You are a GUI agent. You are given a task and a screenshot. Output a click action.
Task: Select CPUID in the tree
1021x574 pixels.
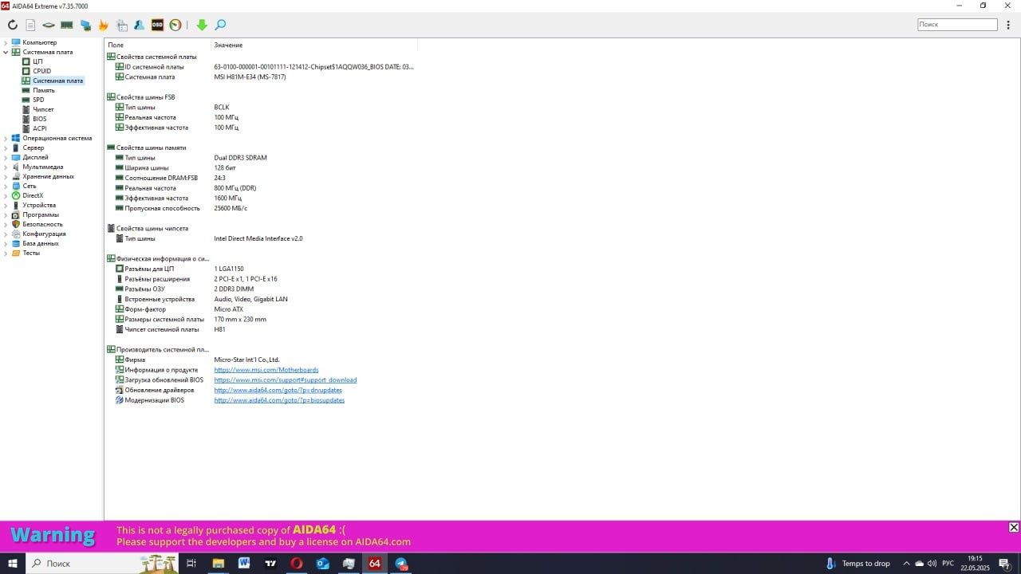click(x=41, y=71)
